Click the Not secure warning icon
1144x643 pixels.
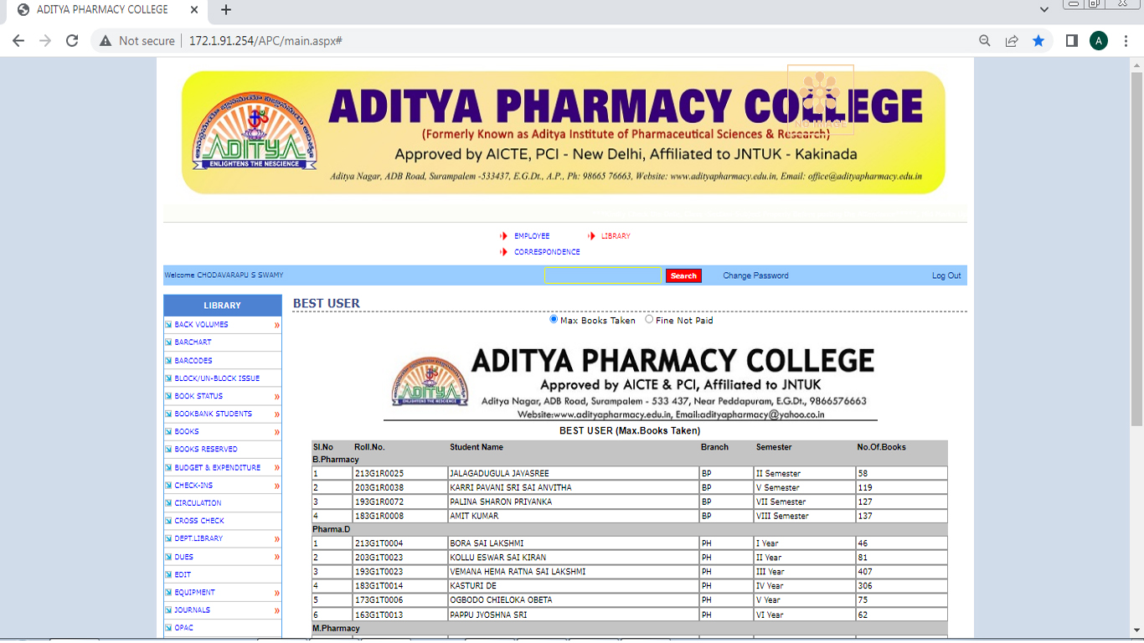click(x=106, y=40)
